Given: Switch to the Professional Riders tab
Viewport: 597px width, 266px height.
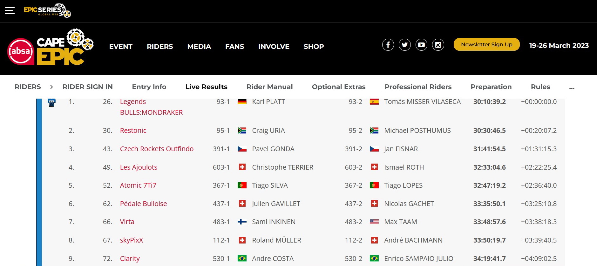Looking at the screenshot, I should point(418,87).
